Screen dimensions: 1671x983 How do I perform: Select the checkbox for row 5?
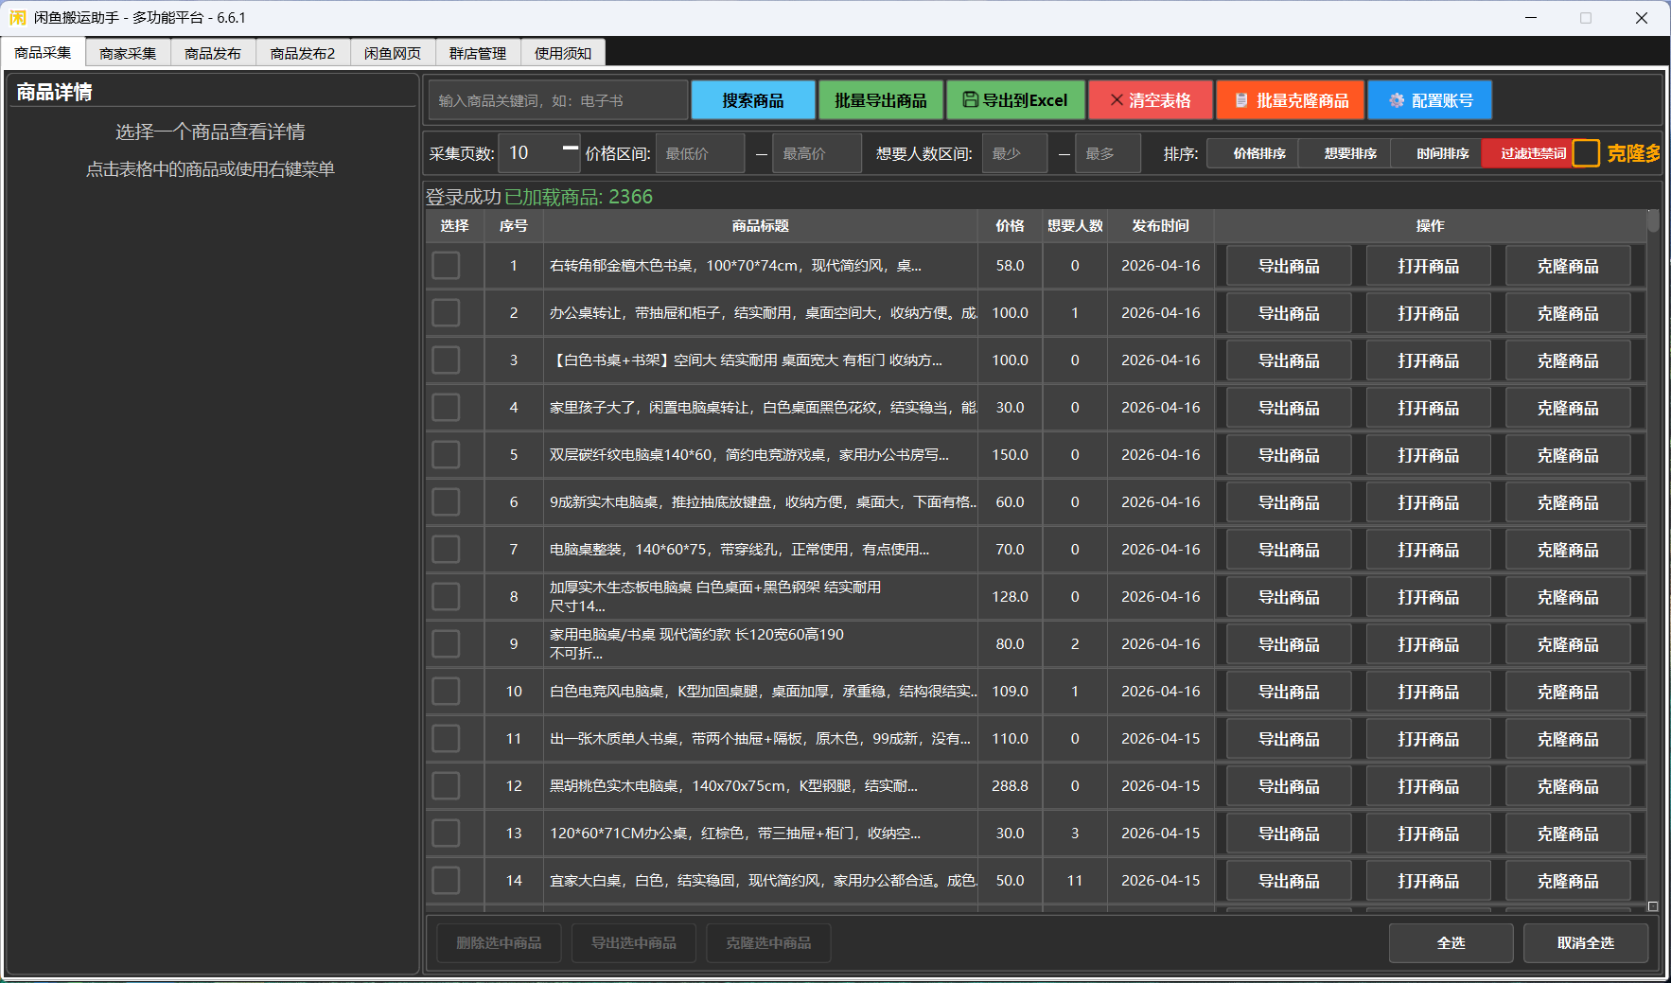(x=446, y=455)
